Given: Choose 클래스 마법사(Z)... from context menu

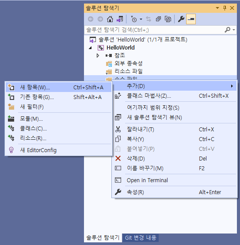Looking at the screenshot, I should click(175, 96).
